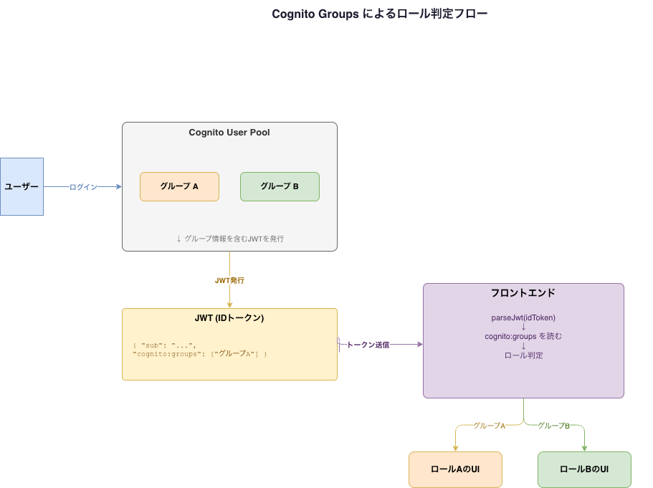This screenshot has width=653, height=488.
Task: Select the Cognito User Pool container
Action: click(229, 133)
